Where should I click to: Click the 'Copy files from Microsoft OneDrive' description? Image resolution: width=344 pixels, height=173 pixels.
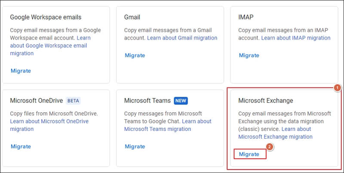coord(54,114)
